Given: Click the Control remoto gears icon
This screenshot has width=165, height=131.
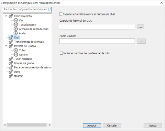Looking at the screenshot, I should [x=11, y=16].
